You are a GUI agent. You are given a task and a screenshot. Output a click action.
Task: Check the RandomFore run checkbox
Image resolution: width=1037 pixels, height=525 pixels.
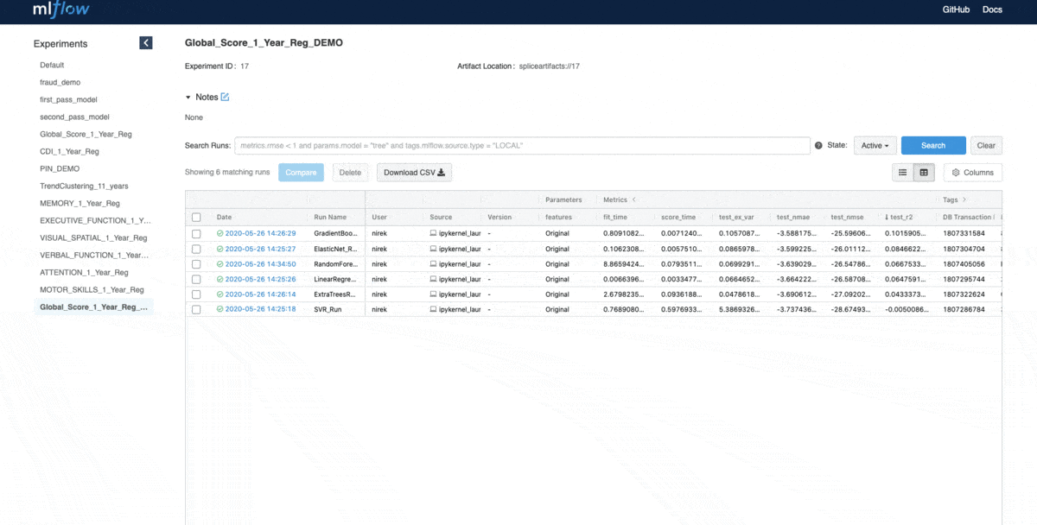point(196,264)
